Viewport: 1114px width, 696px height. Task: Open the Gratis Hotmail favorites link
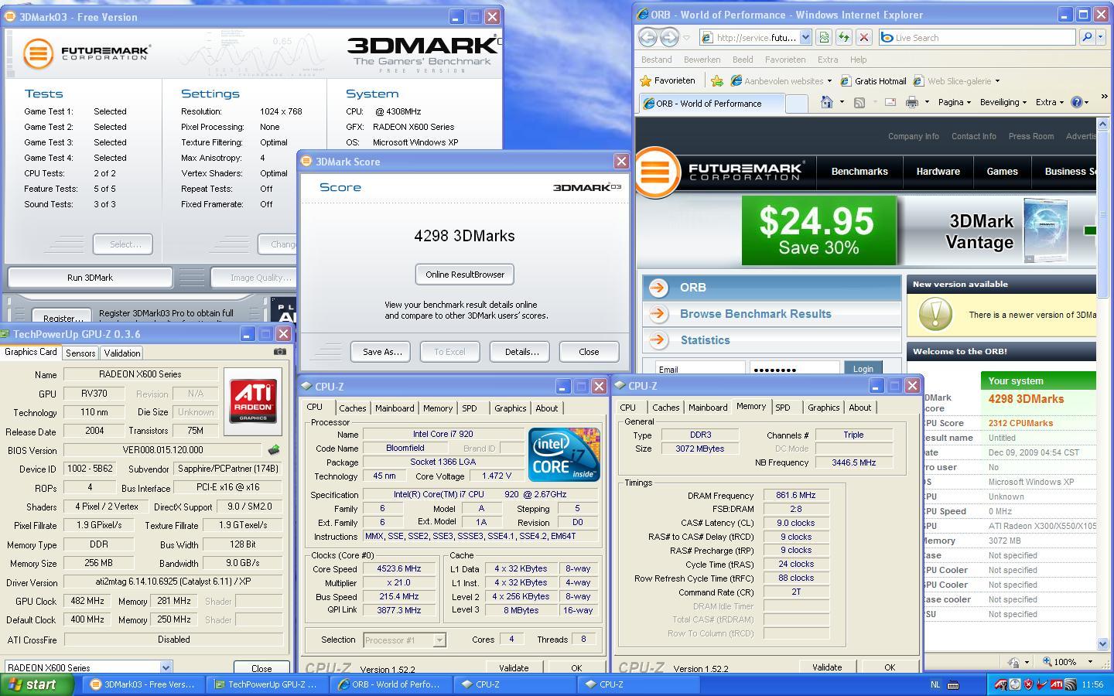[x=873, y=80]
